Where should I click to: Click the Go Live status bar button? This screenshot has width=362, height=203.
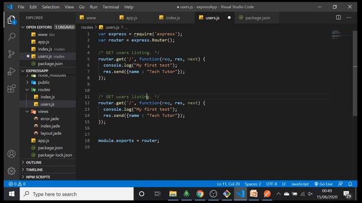(324, 184)
